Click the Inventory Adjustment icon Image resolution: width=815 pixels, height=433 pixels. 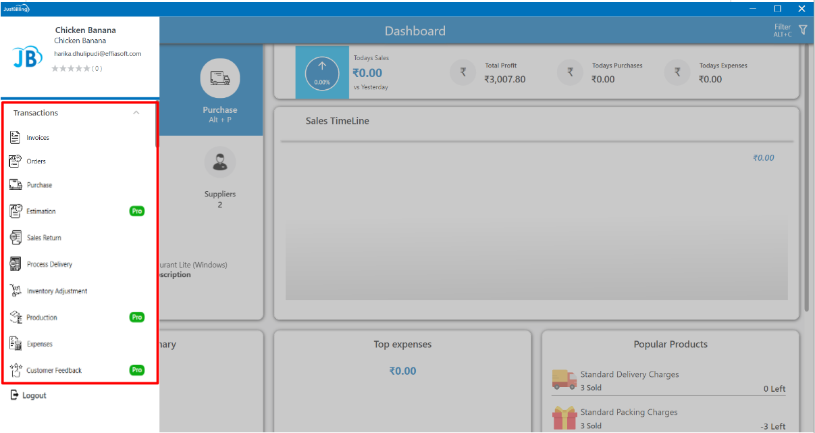click(x=16, y=290)
